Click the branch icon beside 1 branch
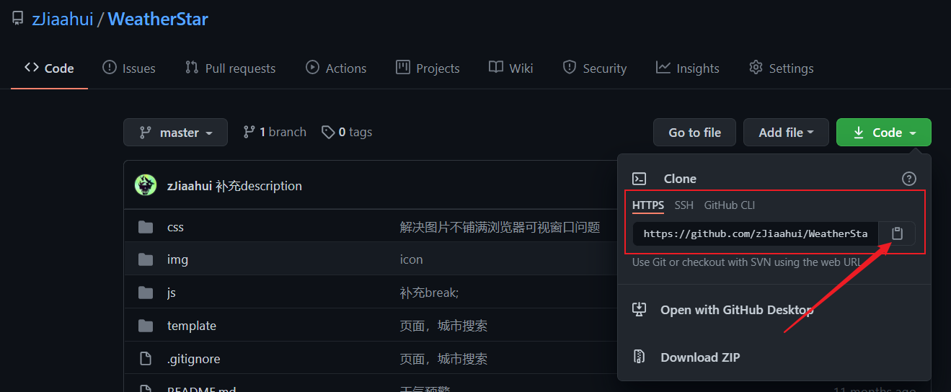Image resolution: width=951 pixels, height=392 pixels. [x=249, y=132]
